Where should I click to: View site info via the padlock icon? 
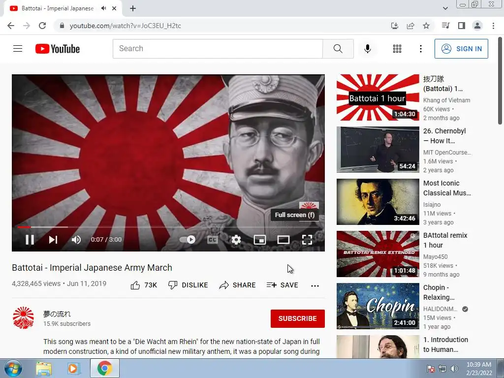click(x=62, y=26)
